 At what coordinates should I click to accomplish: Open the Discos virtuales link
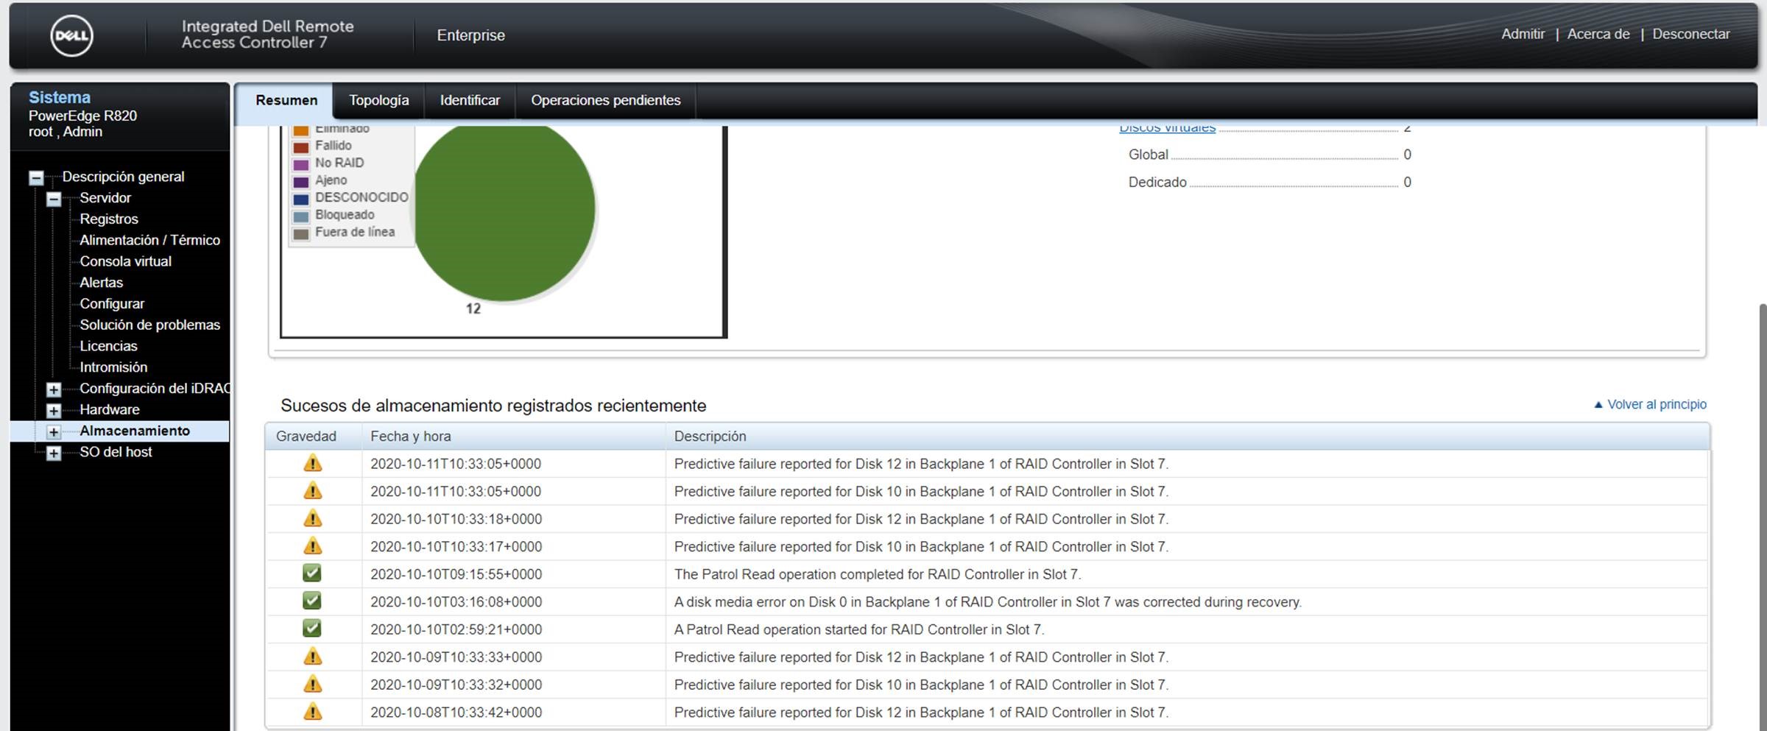coord(1167,129)
